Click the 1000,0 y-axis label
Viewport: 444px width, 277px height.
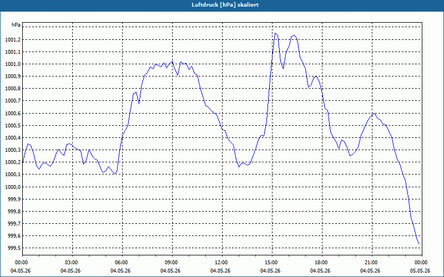tap(13, 187)
